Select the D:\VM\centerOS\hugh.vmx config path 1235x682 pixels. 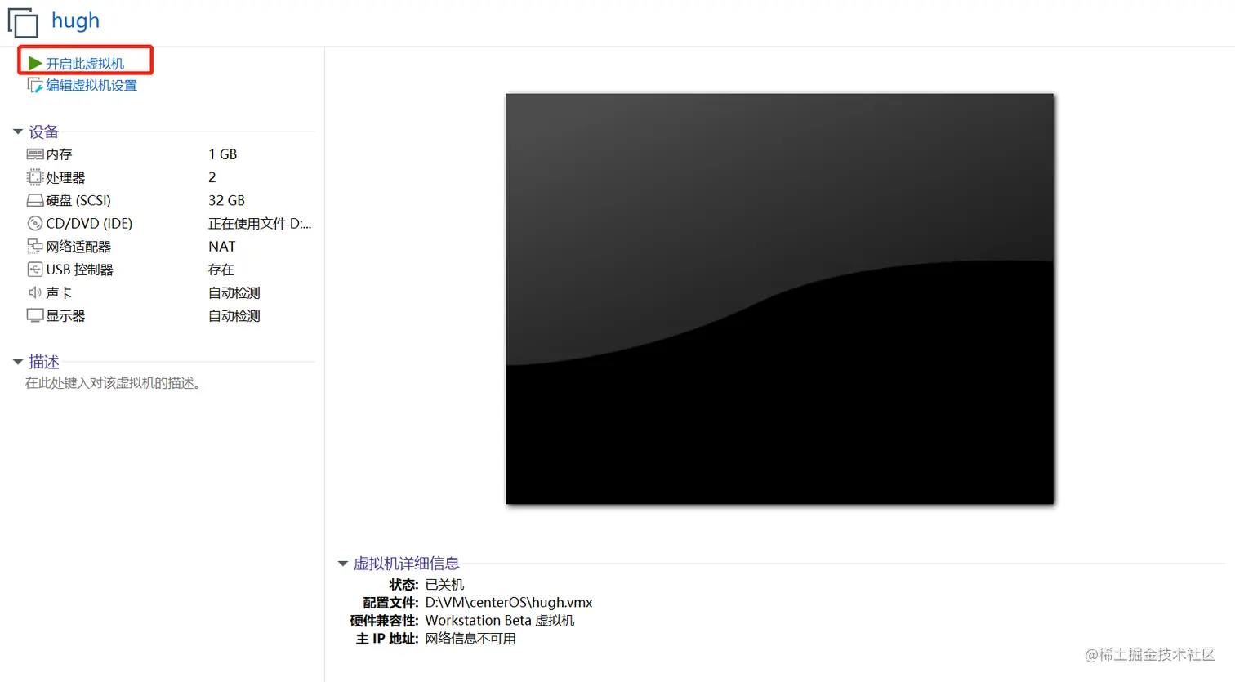[508, 602]
